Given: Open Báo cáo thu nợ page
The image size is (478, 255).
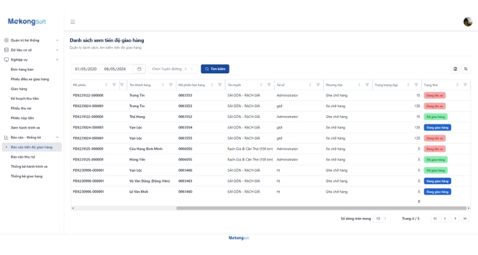Looking at the screenshot, I should tap(23, 157).
